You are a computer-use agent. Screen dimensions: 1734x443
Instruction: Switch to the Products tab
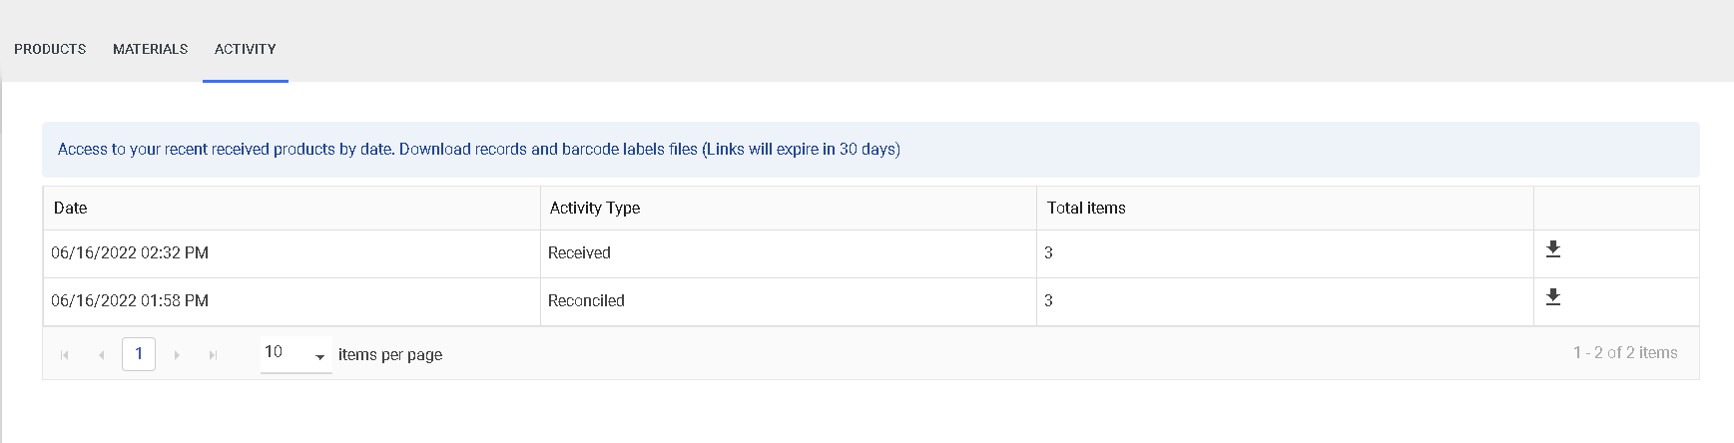pos(50,49)
